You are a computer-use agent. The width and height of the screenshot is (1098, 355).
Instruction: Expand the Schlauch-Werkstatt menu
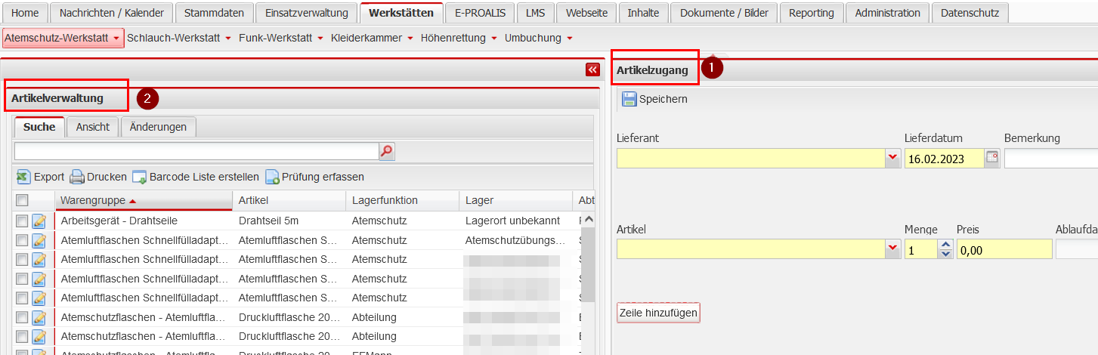tap(178, 38)
